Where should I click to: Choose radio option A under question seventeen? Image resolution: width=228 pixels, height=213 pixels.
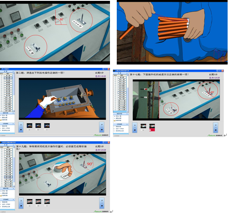[142, 130]
